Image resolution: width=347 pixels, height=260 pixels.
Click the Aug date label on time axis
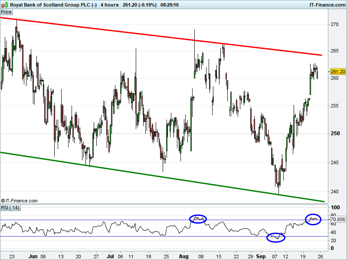point(183,257)
